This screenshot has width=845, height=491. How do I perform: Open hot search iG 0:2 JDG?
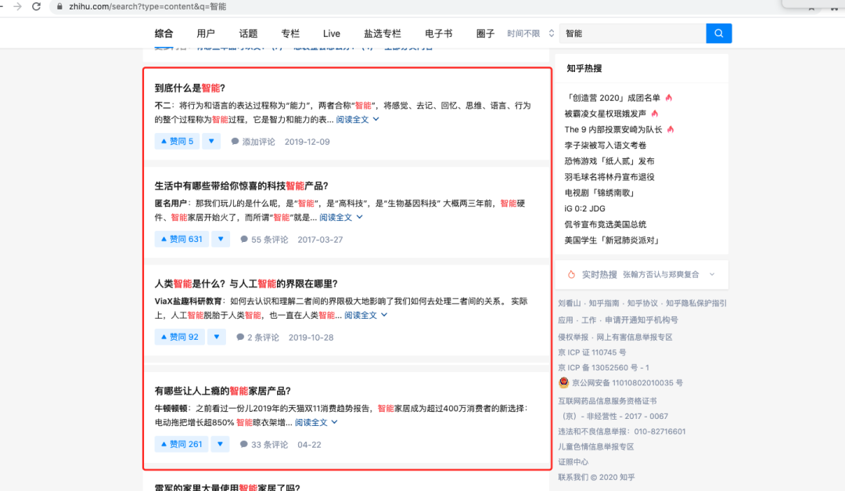pos(584,208)
